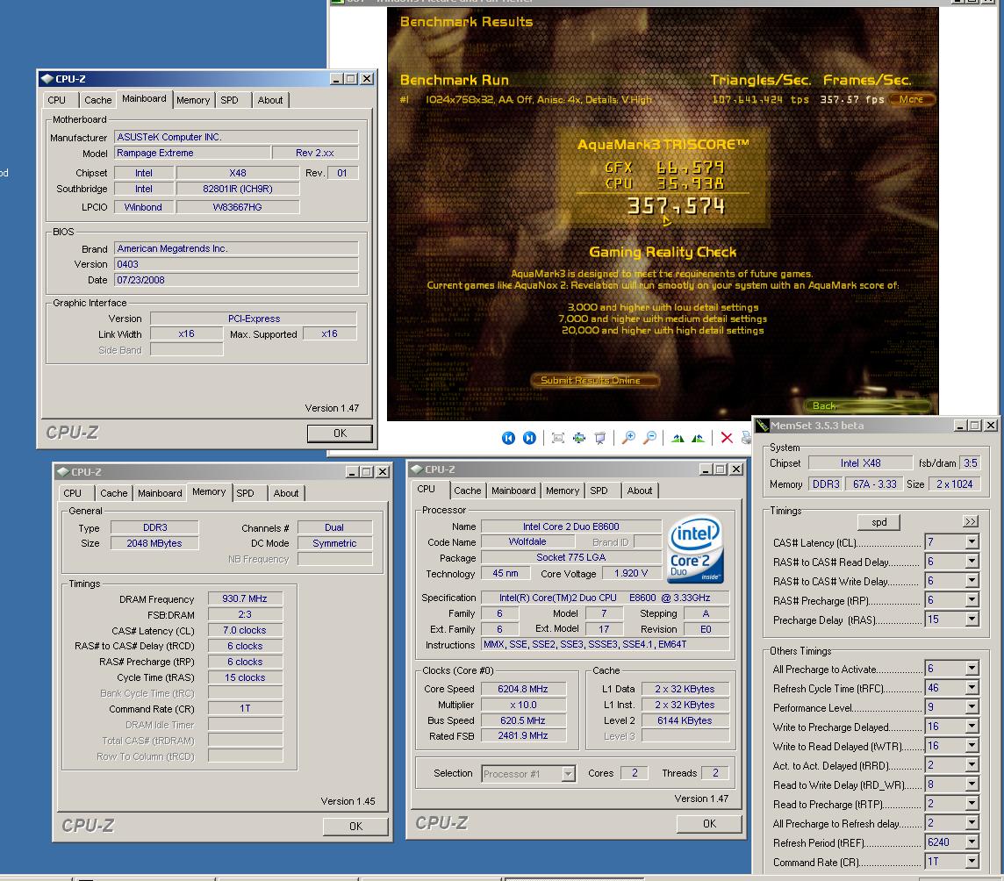Click the >> expand button in MemSet
This screenshot has height=881, width=1004.
(x=971, y=522)
